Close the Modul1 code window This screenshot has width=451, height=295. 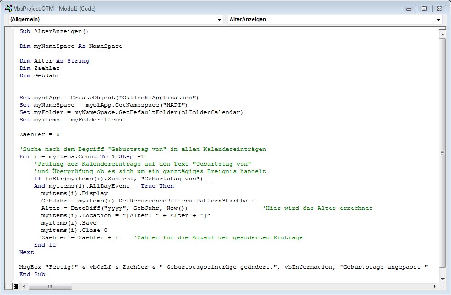(439, 9)
